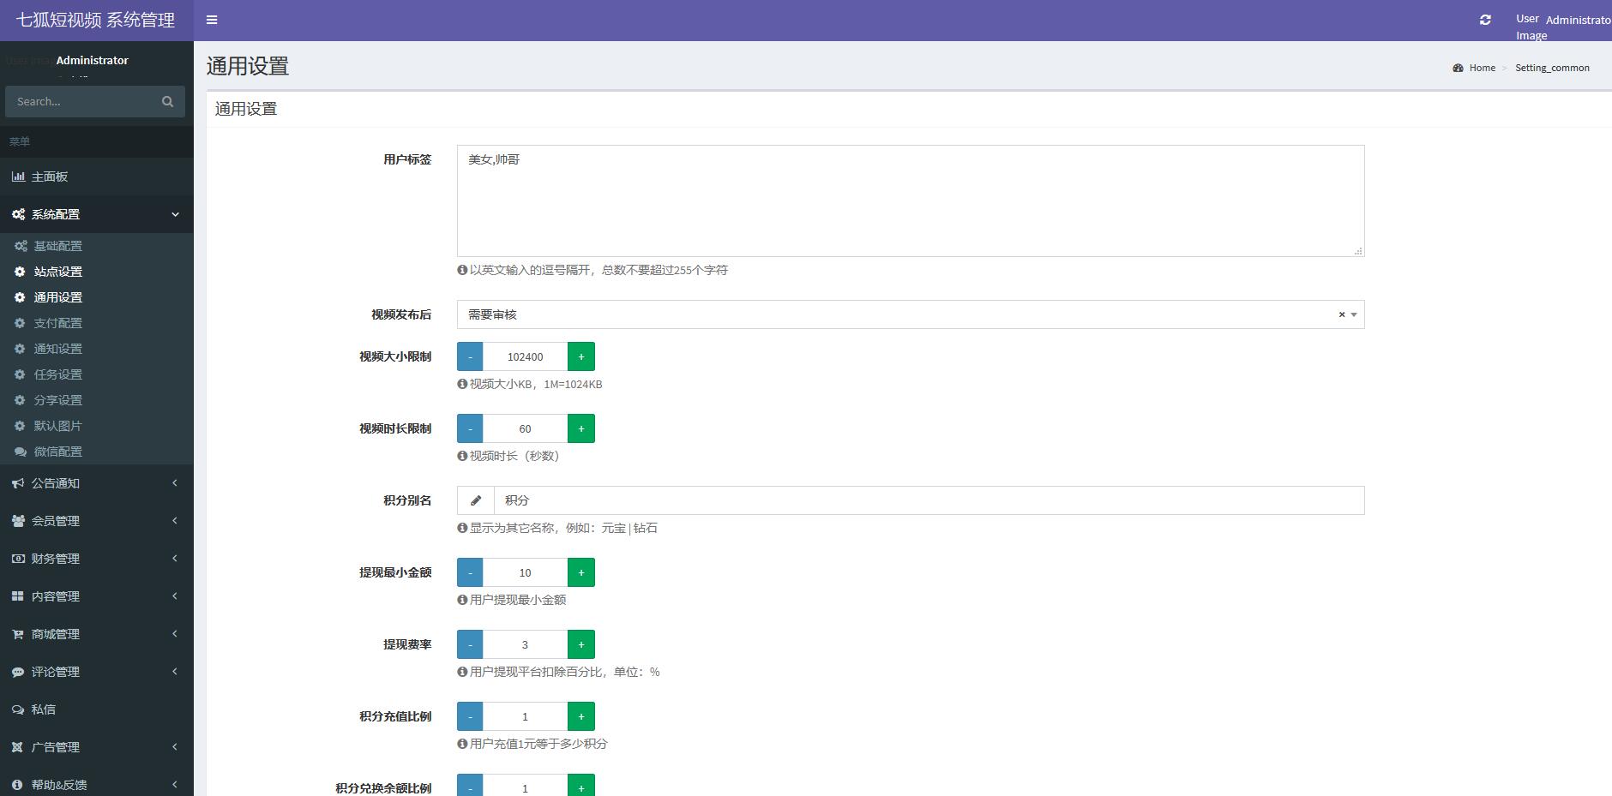Screen dimensions: 1612x796
Task: Clear the 视频发布后 selection with the × icon
Action: (x=1341, y=314)
